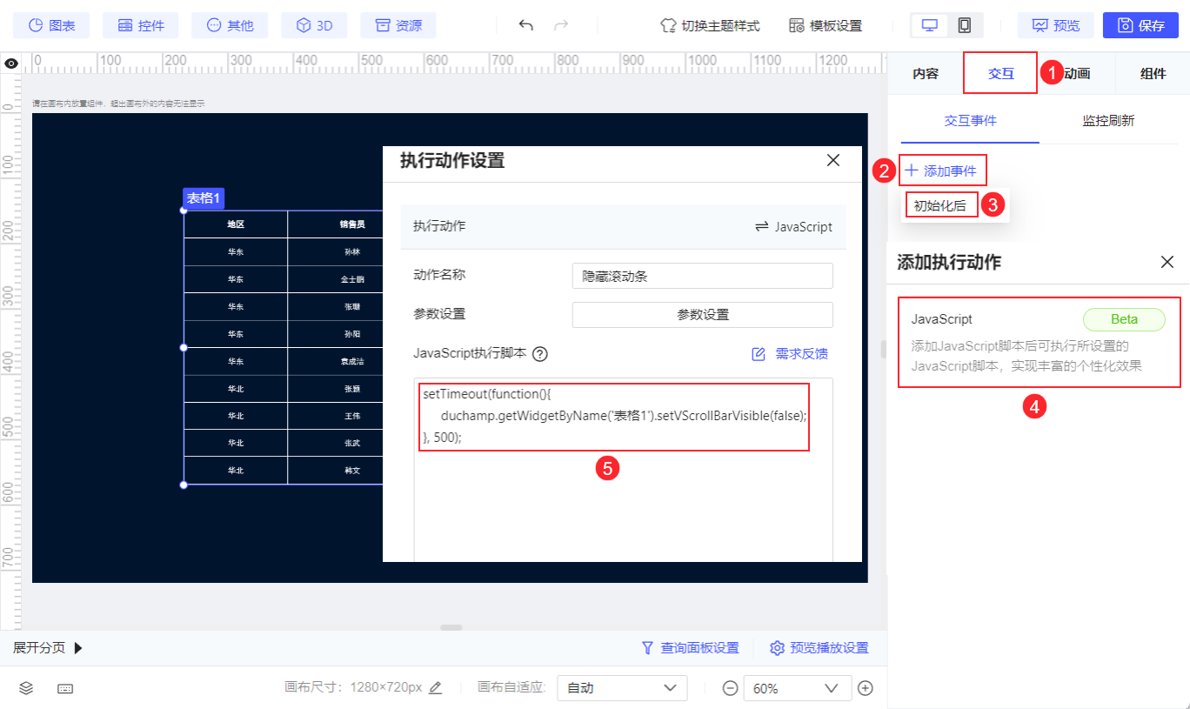Switch to desktop layout view
This screenshot has width=1190, height=709.
click(x=930, y=25)
